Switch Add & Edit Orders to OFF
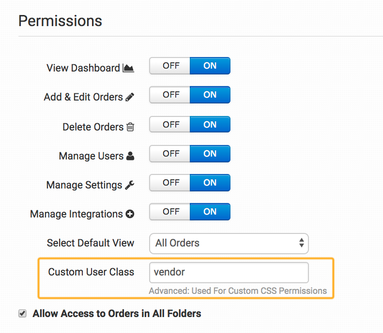383x333 pixels. [170, 95]
